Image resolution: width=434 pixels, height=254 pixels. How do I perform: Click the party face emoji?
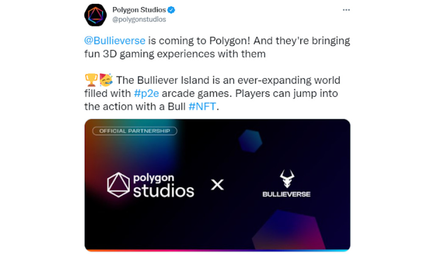coord(106,80)
